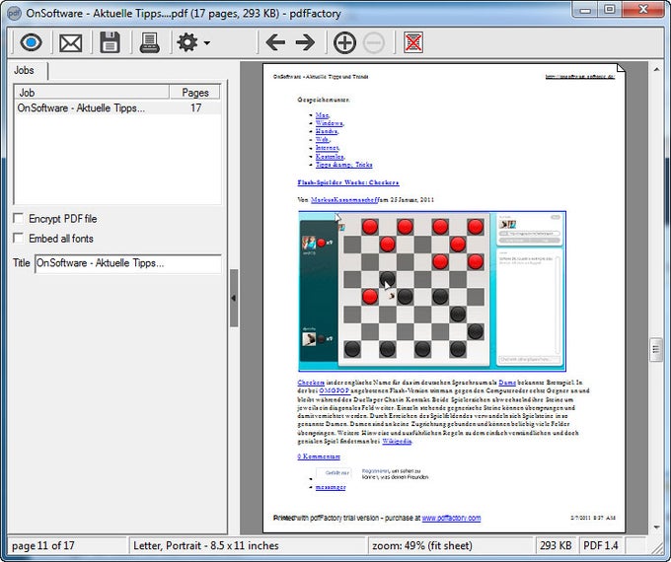
Task: Toggle the Embed all fonts checkbox
Action: coord(19,238)
